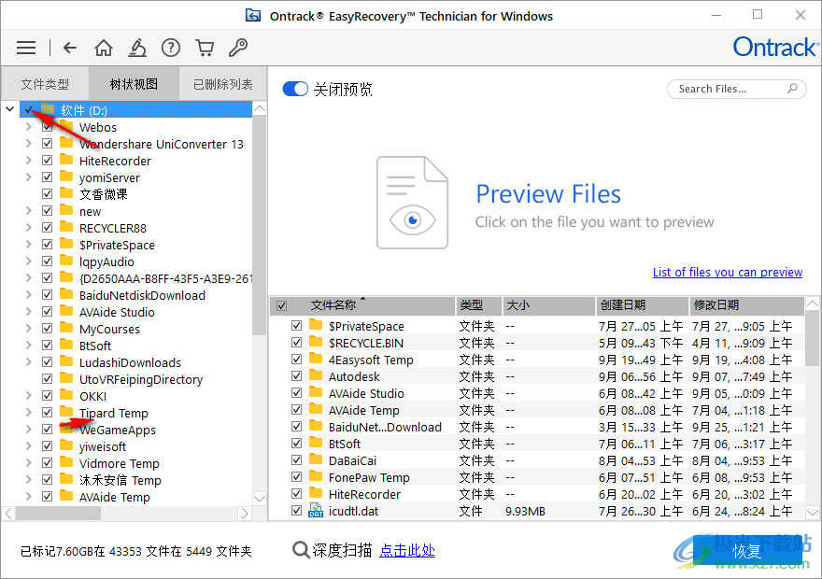The image size is (822, 579).
Task: Click the $RECYCLE.BIN folder icon in list
Action: point(316,342)
